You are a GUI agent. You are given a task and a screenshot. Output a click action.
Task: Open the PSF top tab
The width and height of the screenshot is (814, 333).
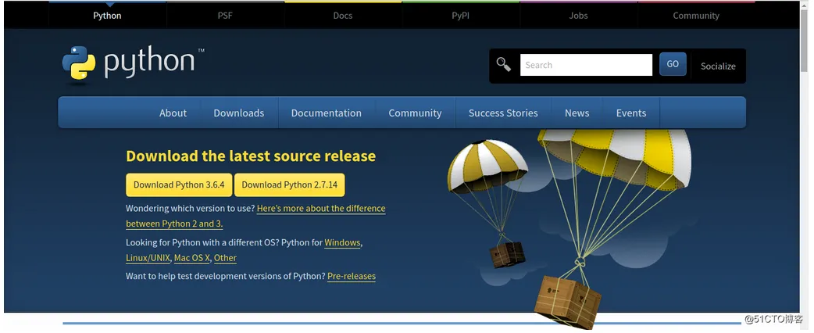pyautogui.click(x=225, y=16)
